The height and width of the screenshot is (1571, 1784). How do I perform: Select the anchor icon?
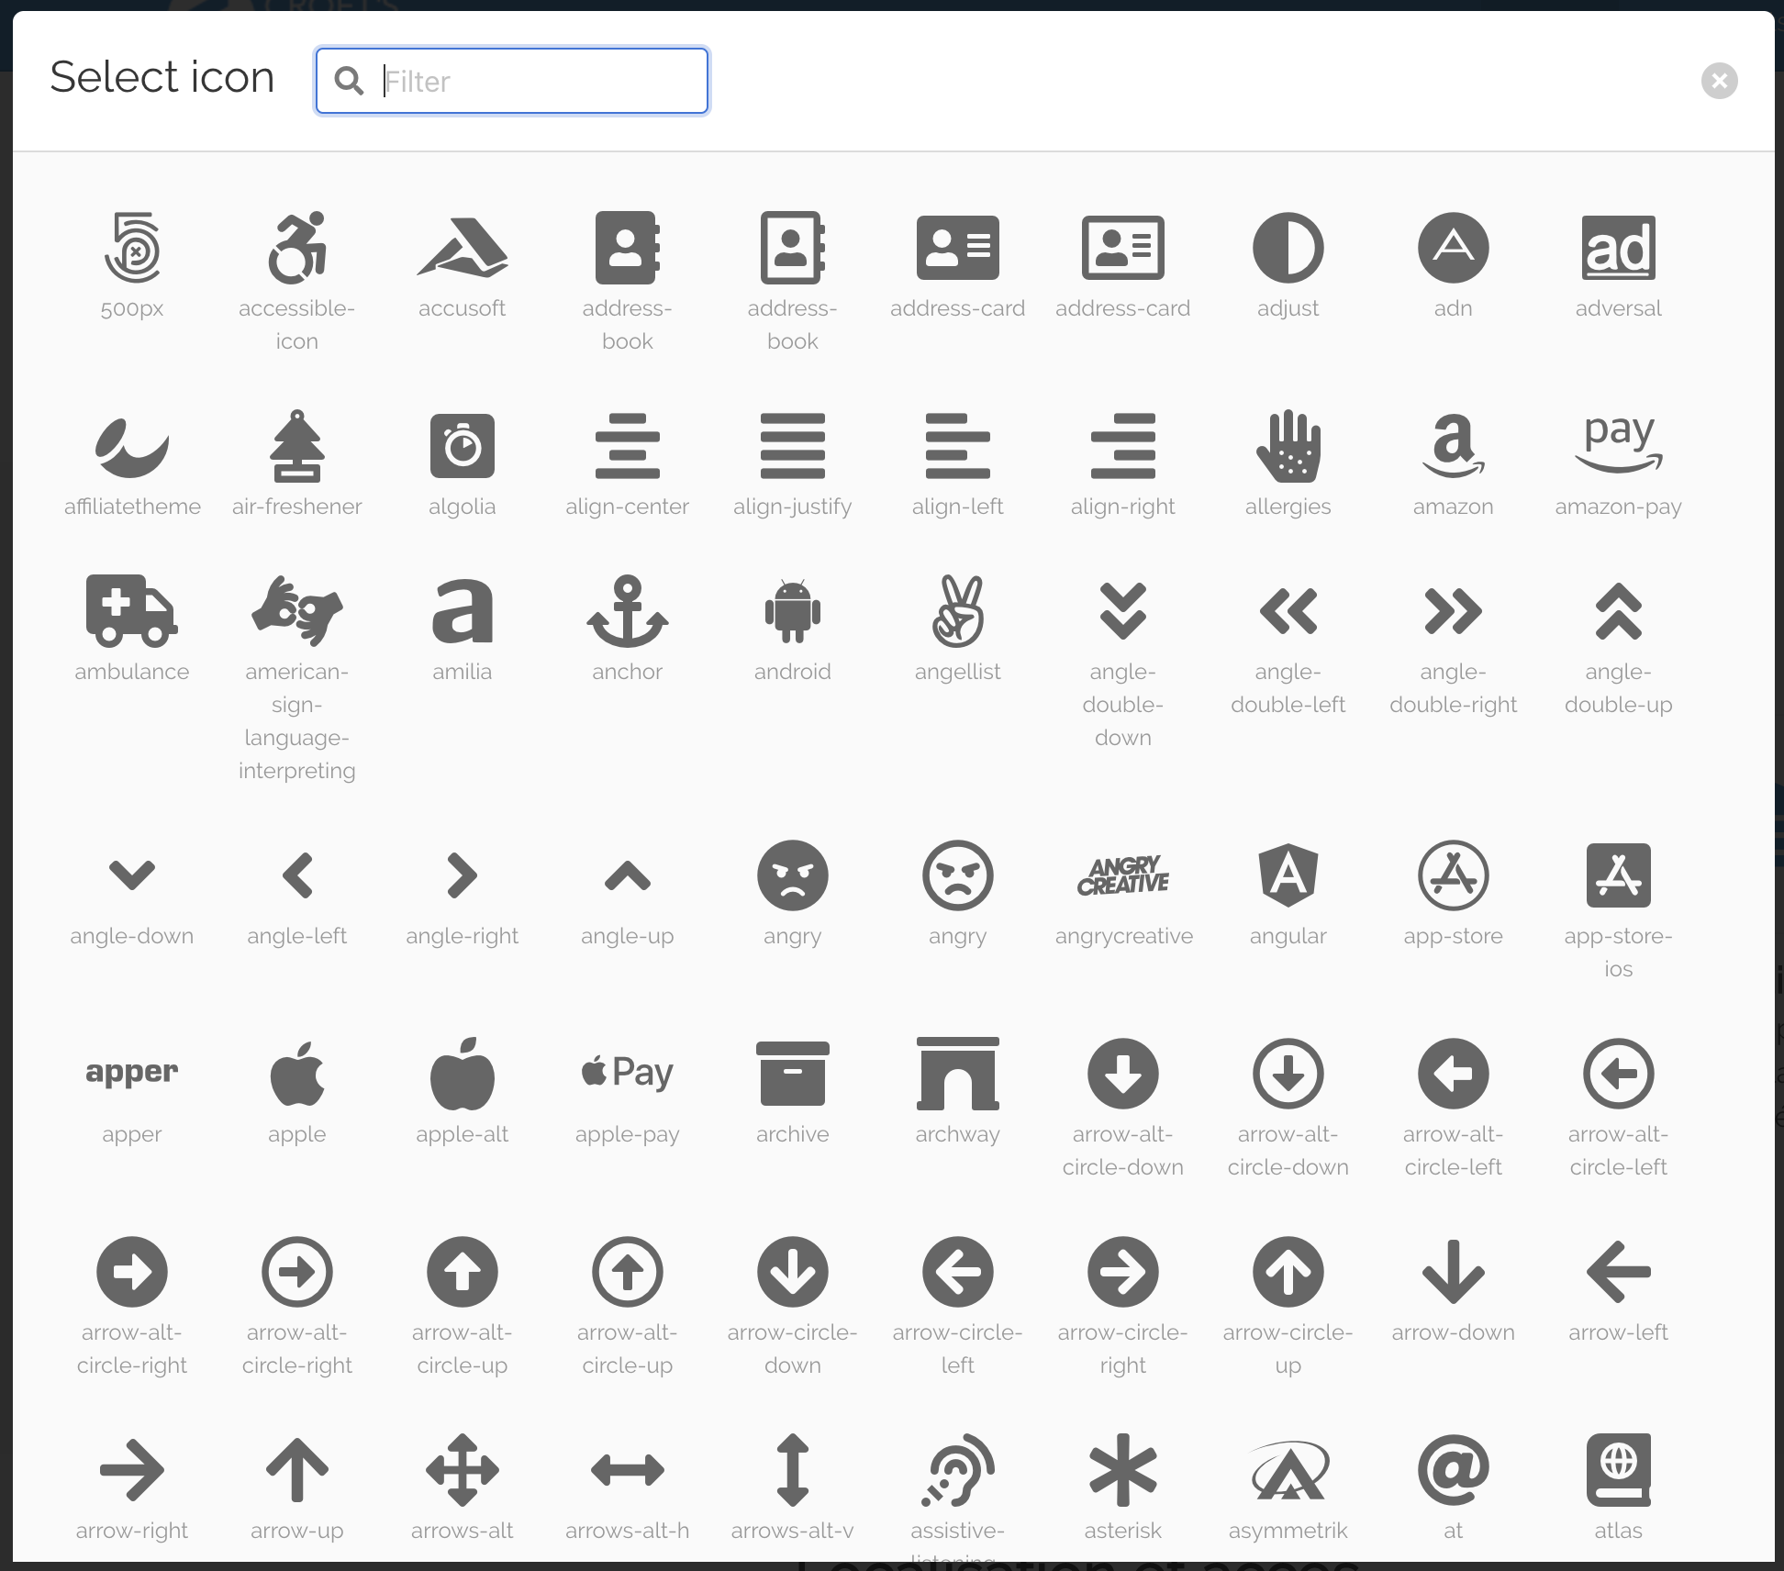click(x=627, y=612)
